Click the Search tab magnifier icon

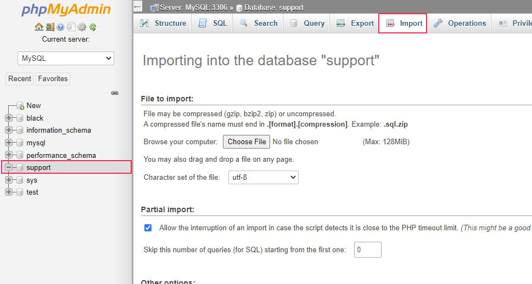coord(243,23)
